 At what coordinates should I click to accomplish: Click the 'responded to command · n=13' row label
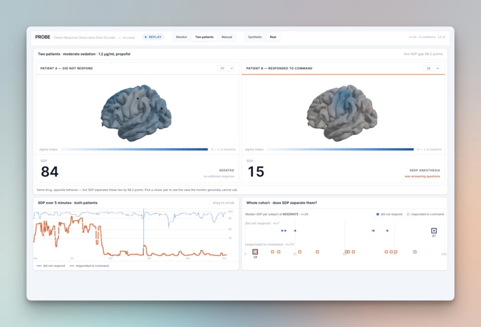[x=269, y=245]
